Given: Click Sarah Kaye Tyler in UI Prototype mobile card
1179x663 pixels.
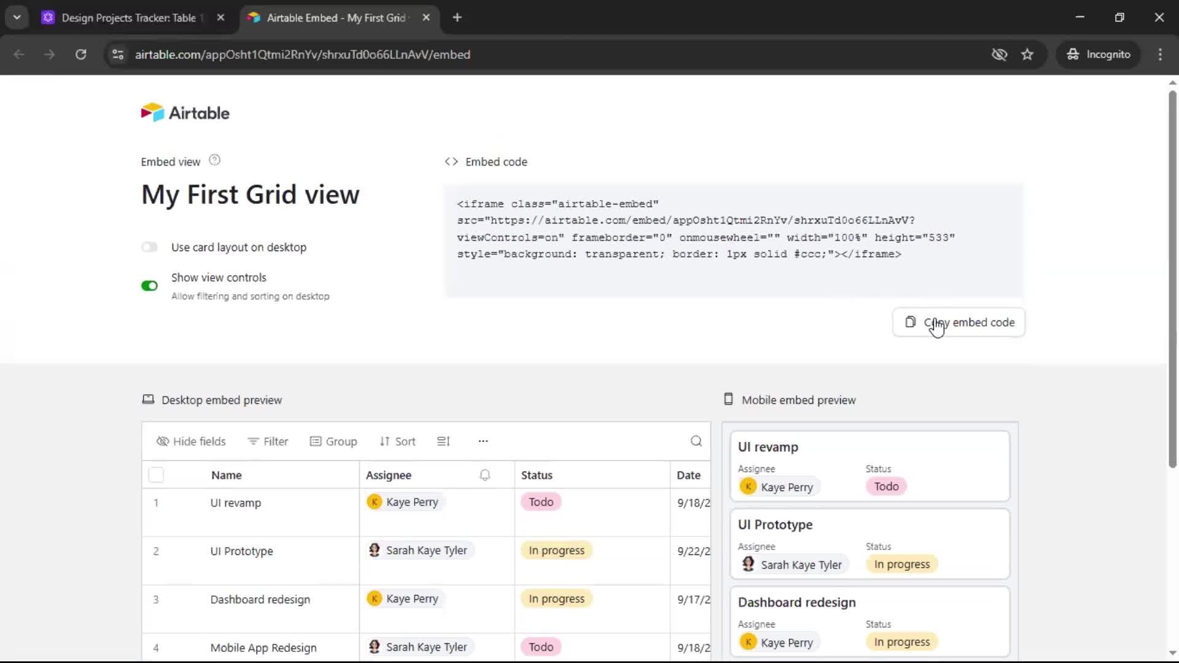Looking at the screenshot, I should tap(794, 565).
